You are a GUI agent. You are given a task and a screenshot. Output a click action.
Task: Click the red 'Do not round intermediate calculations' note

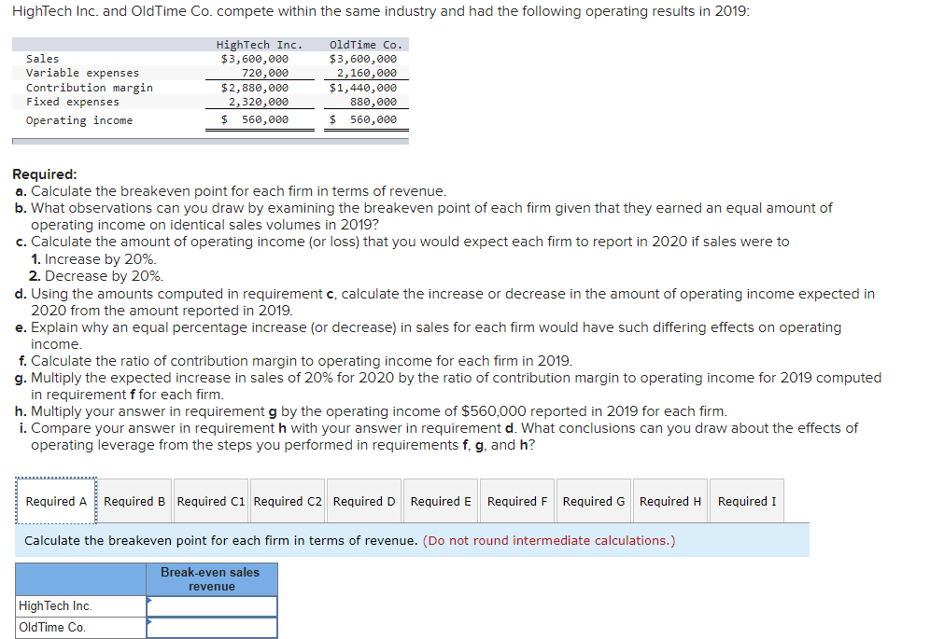pos(549,540)
